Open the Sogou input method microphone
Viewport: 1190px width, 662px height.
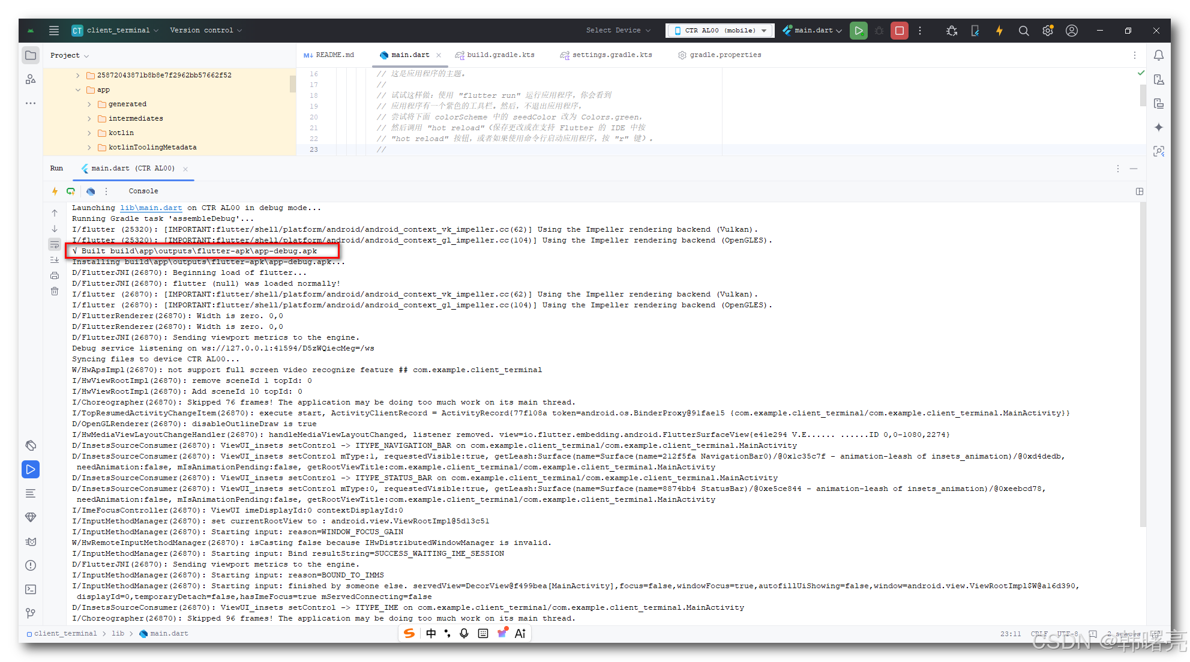tap(464, 633)
